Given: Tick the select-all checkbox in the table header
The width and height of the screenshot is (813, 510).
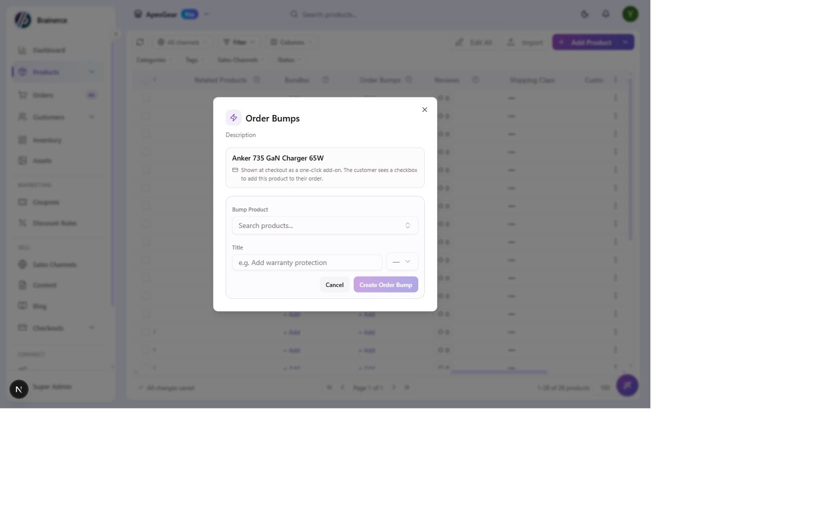Looking at the screenshot, I should coord(145,80).
